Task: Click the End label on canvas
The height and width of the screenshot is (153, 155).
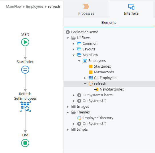Action: 25,135
